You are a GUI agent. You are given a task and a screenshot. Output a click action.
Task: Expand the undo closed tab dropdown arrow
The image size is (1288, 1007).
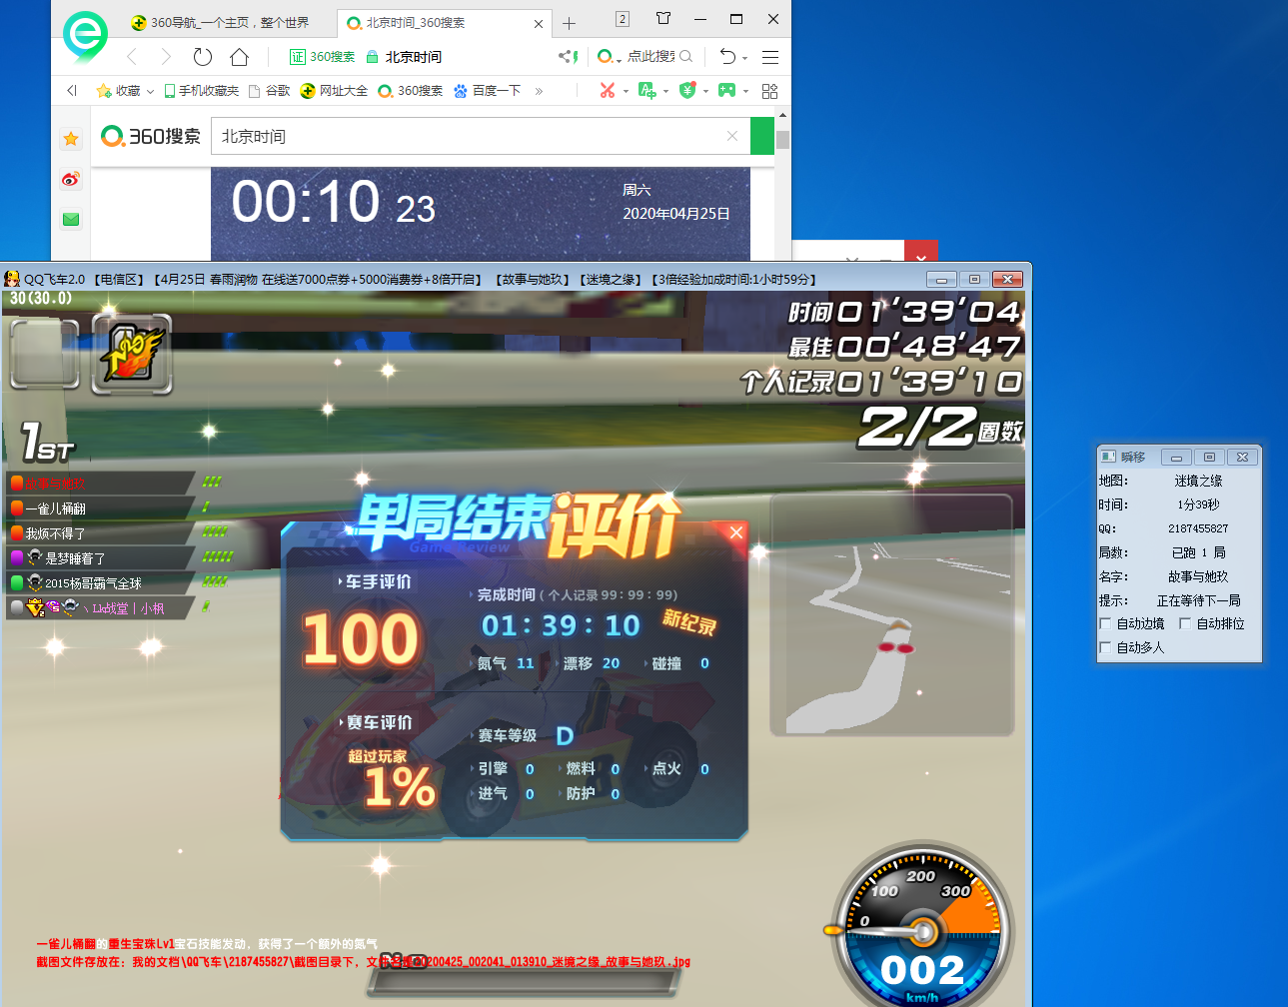(744, 58)
